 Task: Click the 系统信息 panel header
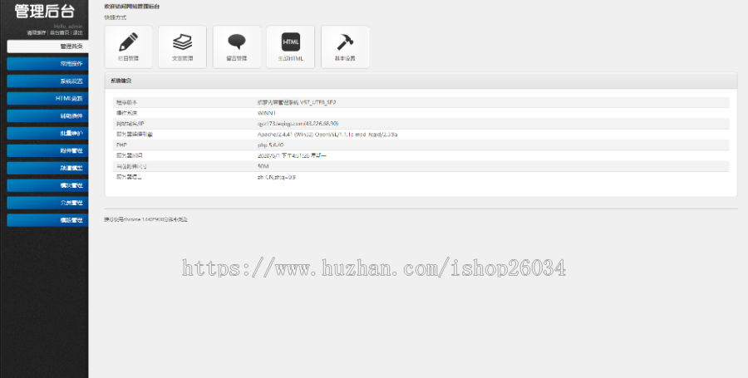pyautogui.click(x=421, y=81)
